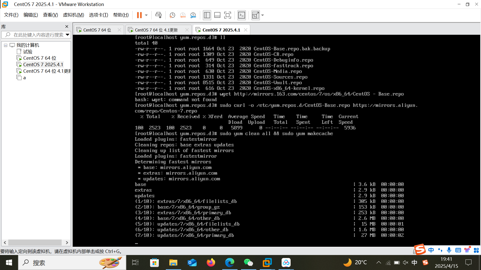The width and height of the screenshot is (481, 270).
Task: Open the snapshot manager icon
Action: point(193,15)
